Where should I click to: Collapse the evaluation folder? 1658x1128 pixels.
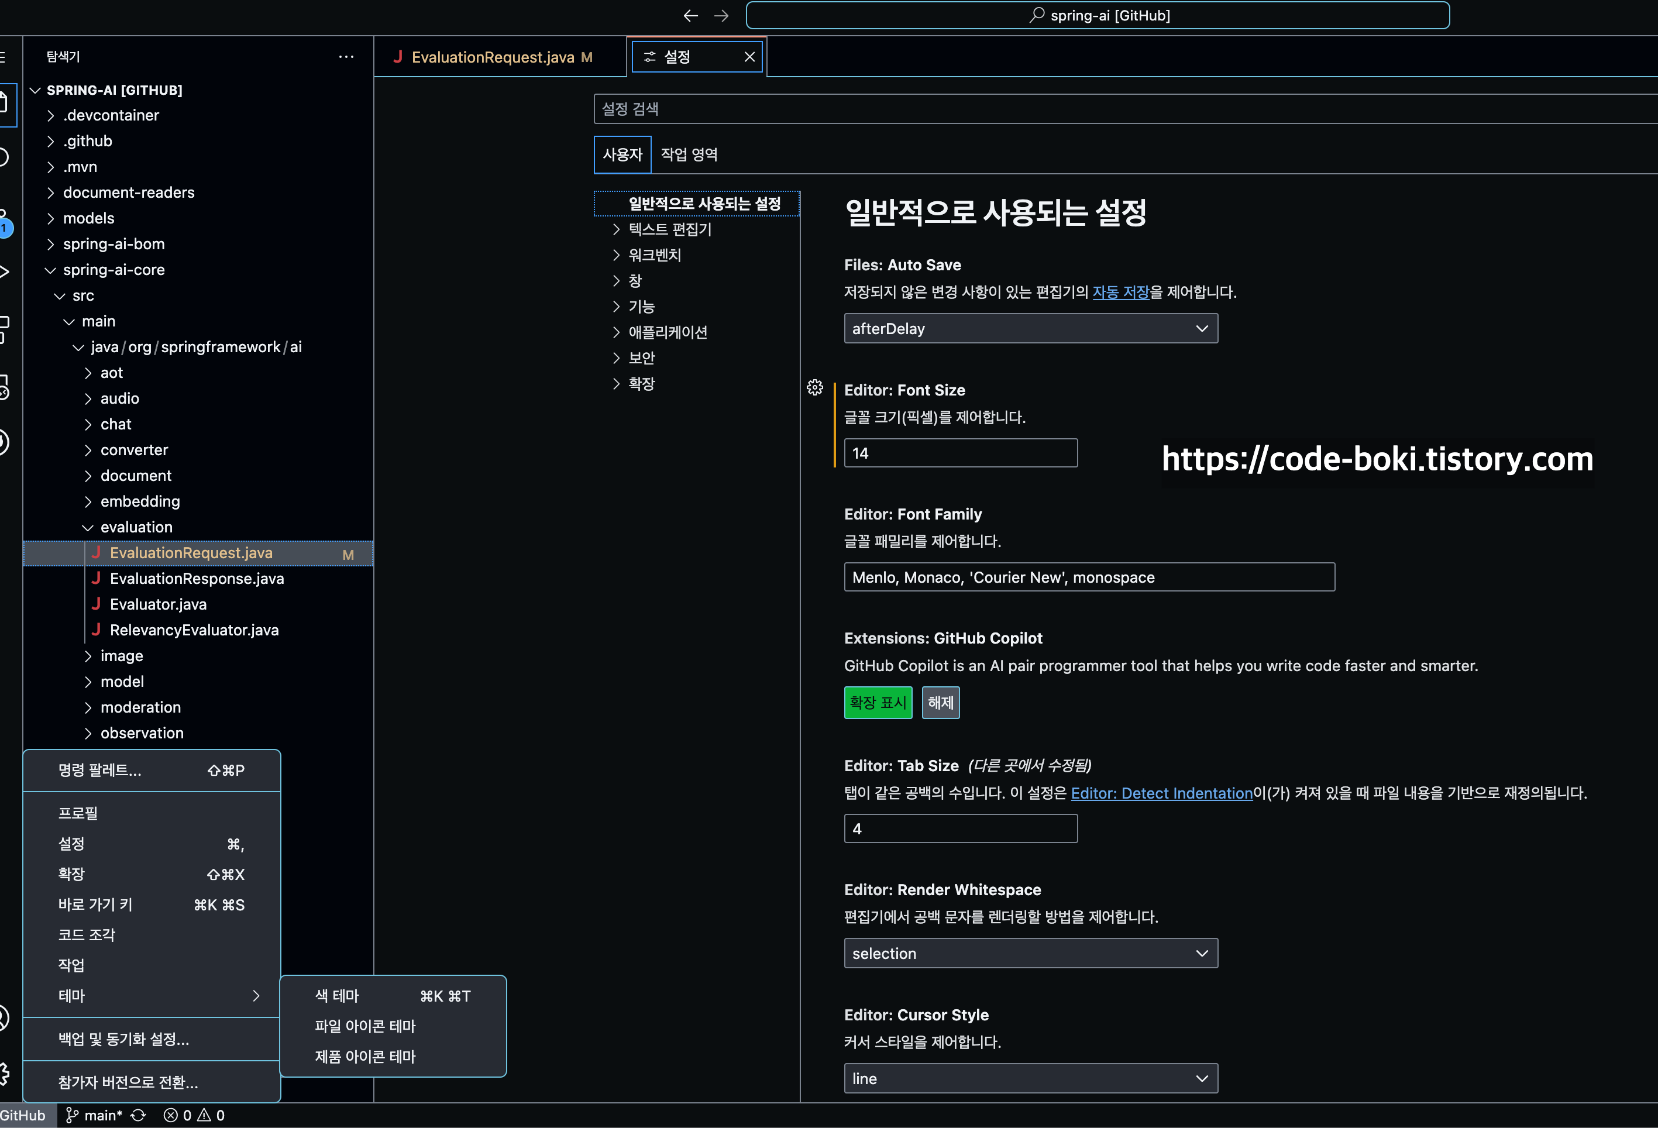[x=136, y=527]
